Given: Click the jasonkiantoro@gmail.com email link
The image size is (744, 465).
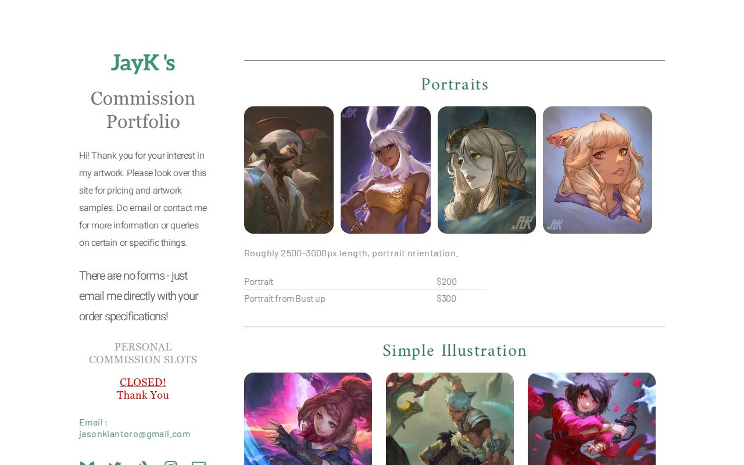Looking at the screenshot, I should (135, 434).
